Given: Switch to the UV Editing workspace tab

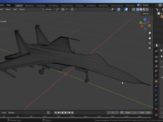Looking at the screenshot, I should pos(53,5).
